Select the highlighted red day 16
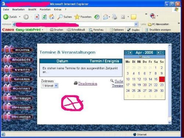The image size is (184, 138). point(162,79)
